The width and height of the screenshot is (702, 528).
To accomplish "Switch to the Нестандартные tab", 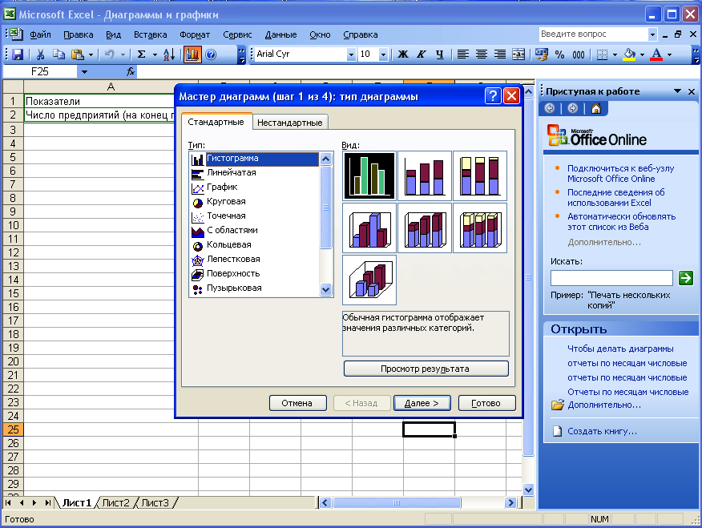I will tap(290, 123).
